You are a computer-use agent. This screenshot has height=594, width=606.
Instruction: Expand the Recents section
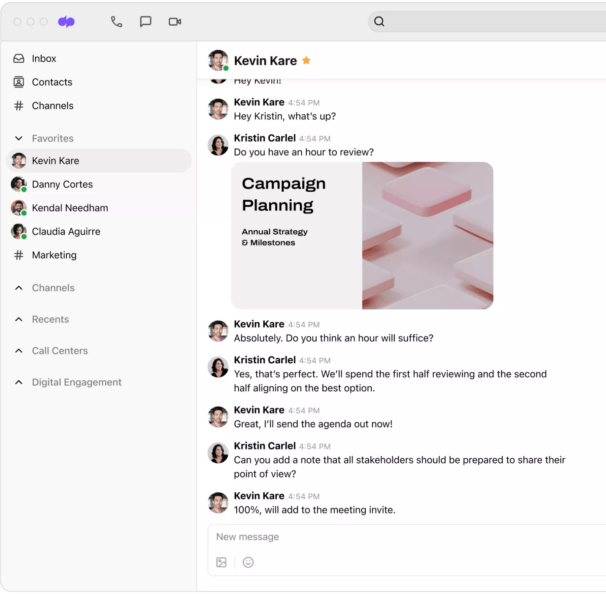pyautogui.click(x=19, y=319)
